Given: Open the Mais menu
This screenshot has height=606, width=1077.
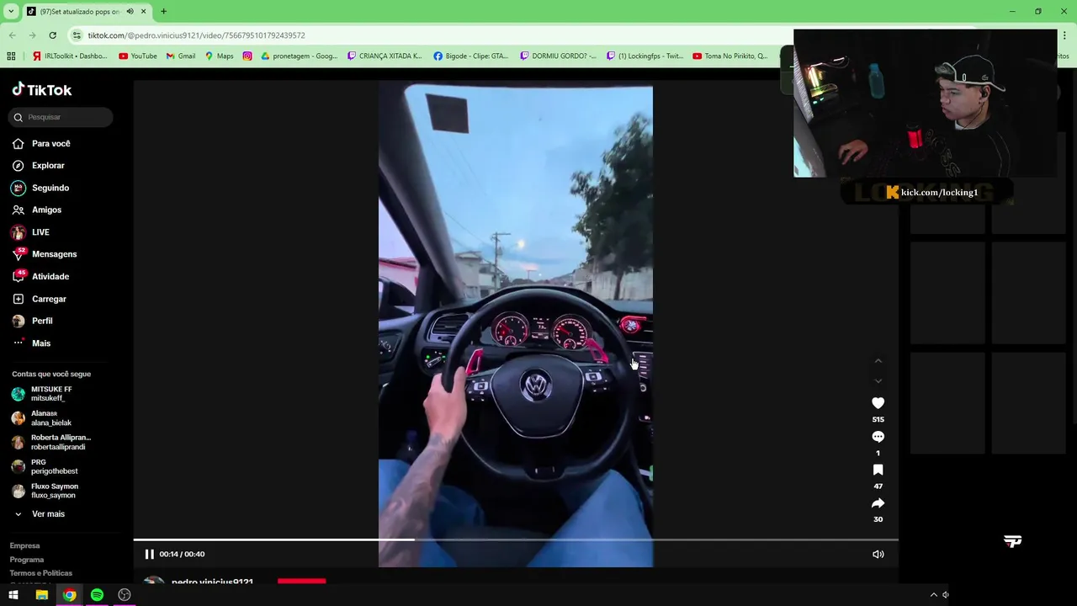Looking at the screenshot, I should 31,343.
